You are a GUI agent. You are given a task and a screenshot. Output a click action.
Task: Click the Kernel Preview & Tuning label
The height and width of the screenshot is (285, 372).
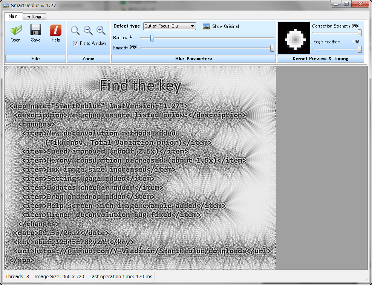pos(320,58)
